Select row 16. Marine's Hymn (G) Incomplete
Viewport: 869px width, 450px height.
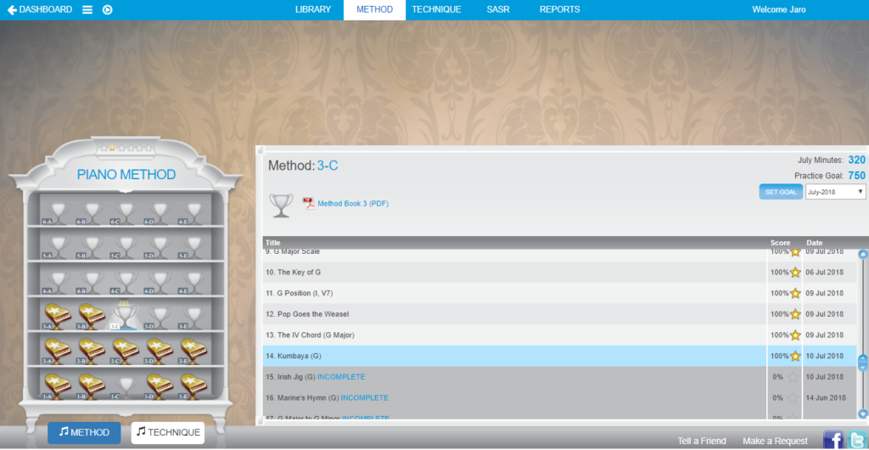pyautogui.click(x=560, y=398)
